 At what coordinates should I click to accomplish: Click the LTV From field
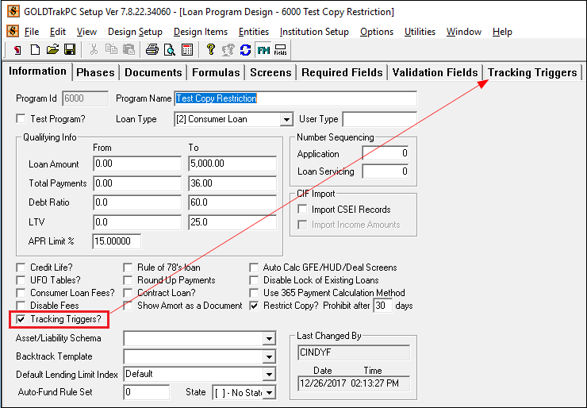(137, 222)
